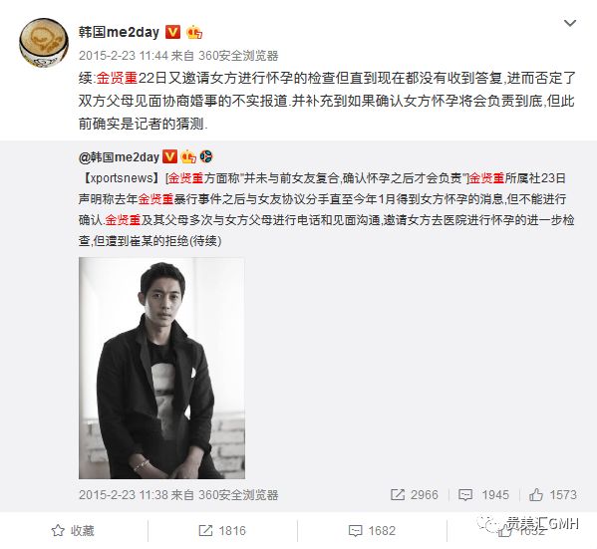Click the crown membership icon at top
The width and height of the screenshot is (597, 549).
pos(194,32)
